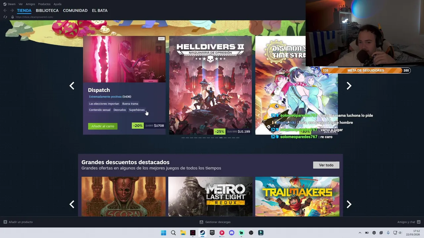Show previous featured carousel item
424x238 pixels.
pos(72,86)
